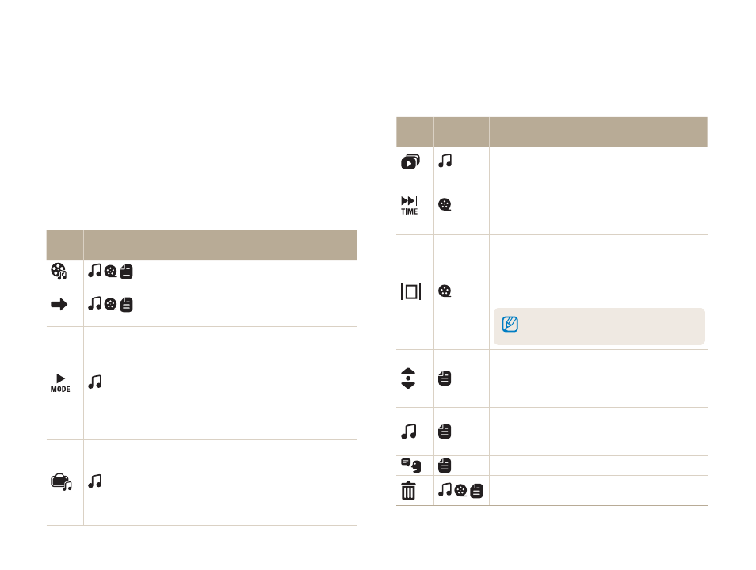Click the blue pencil note icon
756x570 pixels.
[x=510, y=324]
